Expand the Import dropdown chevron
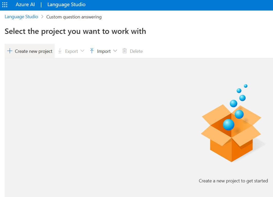Screen dimensions: 273x197 [115, 51]
